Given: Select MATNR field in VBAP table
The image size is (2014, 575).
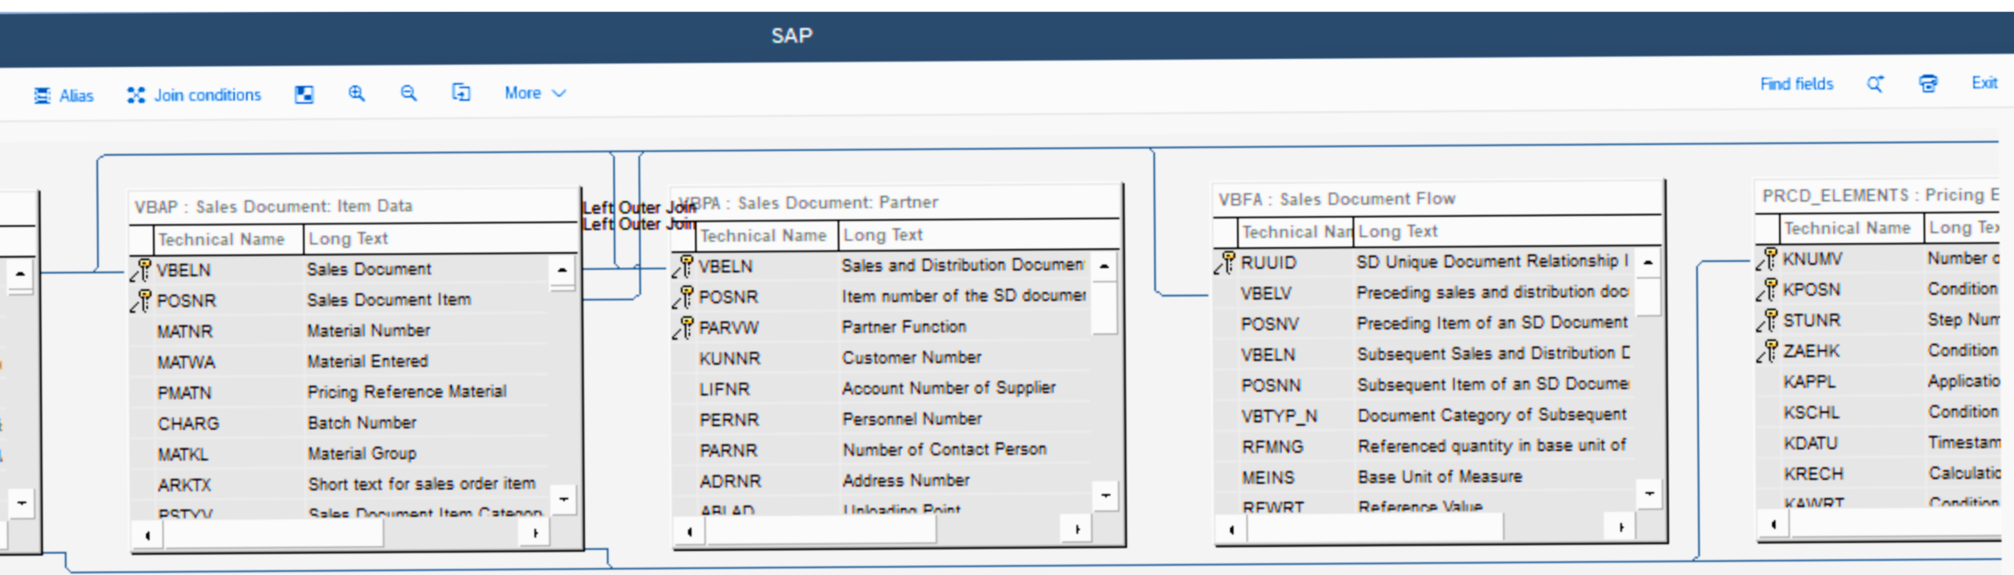Looking at the screenshot, I should (x=185, y=331).
